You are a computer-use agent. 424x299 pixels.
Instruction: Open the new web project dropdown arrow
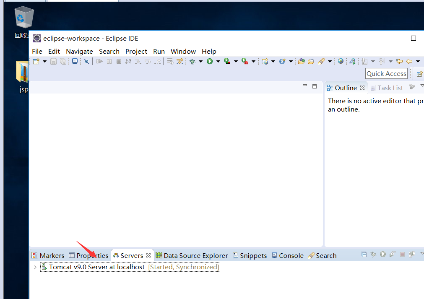coord(273,61)
